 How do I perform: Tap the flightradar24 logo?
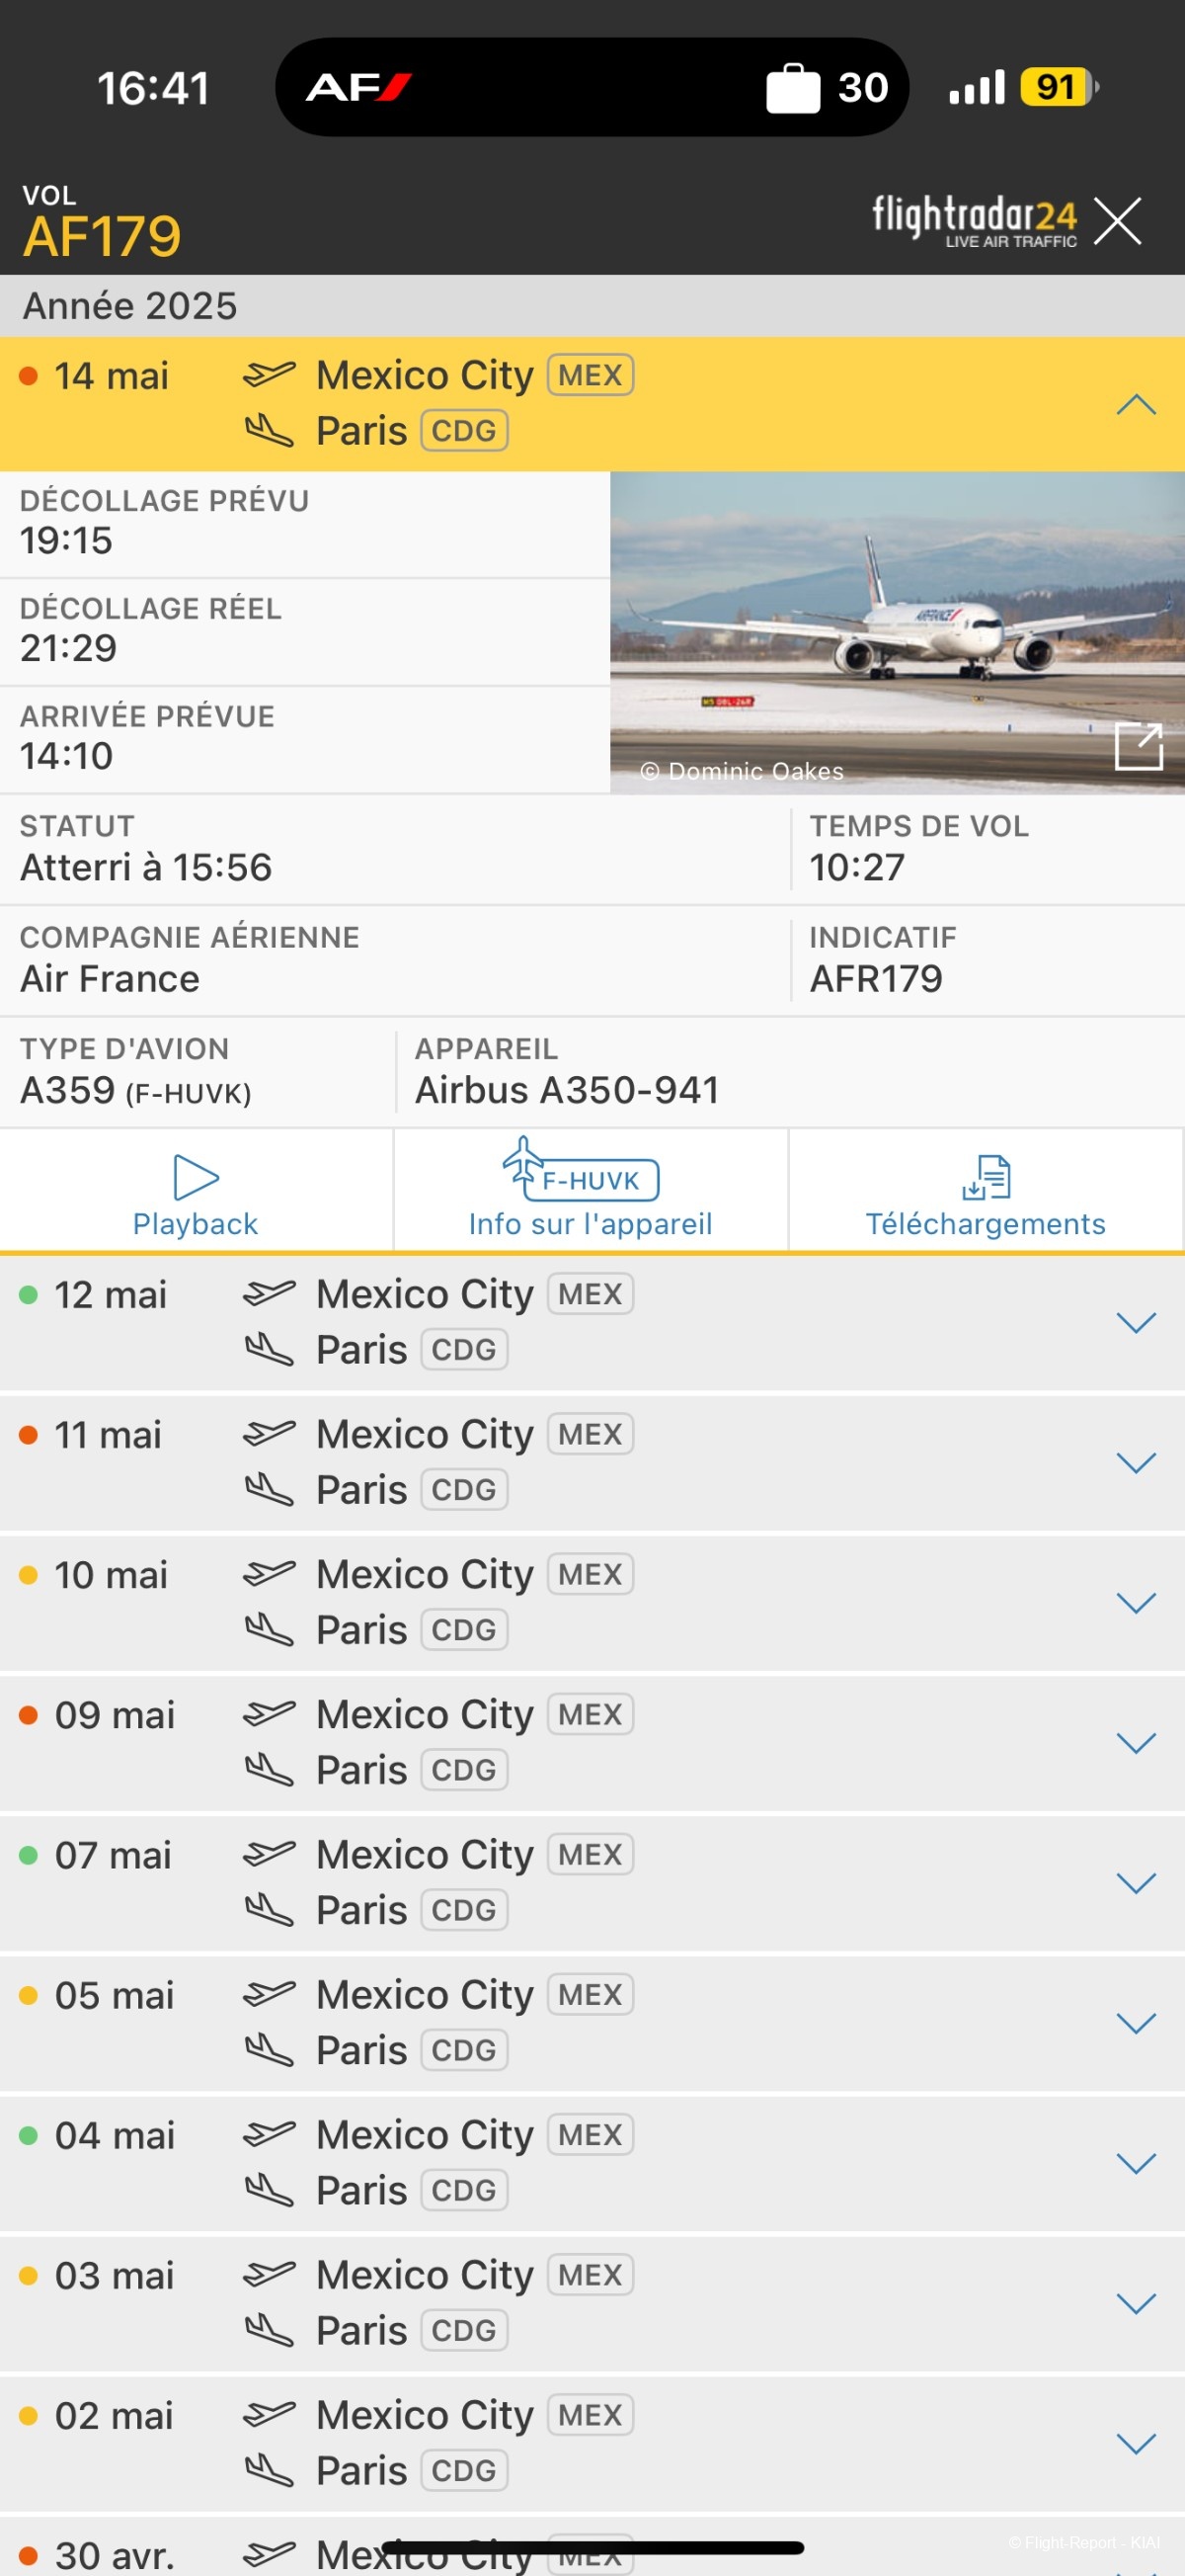tap(975, 220)
